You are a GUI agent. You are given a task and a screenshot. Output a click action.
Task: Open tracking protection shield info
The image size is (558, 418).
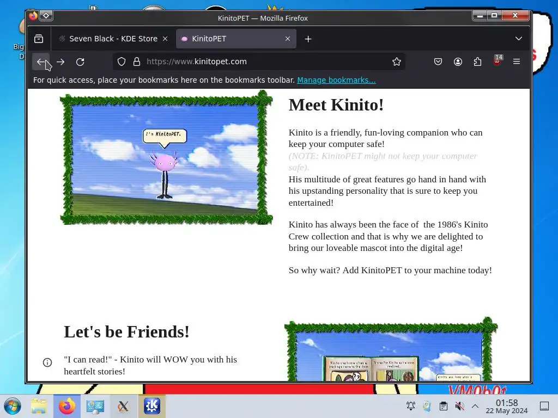(122, 62)
